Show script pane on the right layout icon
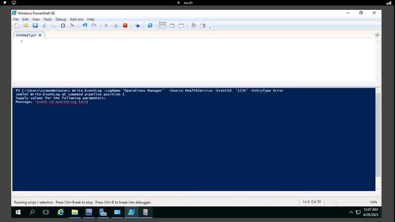The height and width of the screenshot is (222, 395). pos(172,26)
